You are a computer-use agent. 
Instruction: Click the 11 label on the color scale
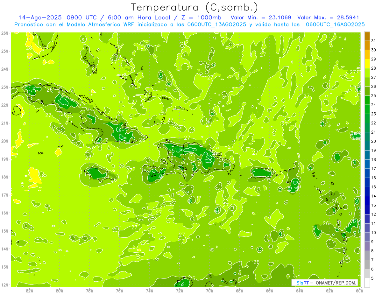374,223
